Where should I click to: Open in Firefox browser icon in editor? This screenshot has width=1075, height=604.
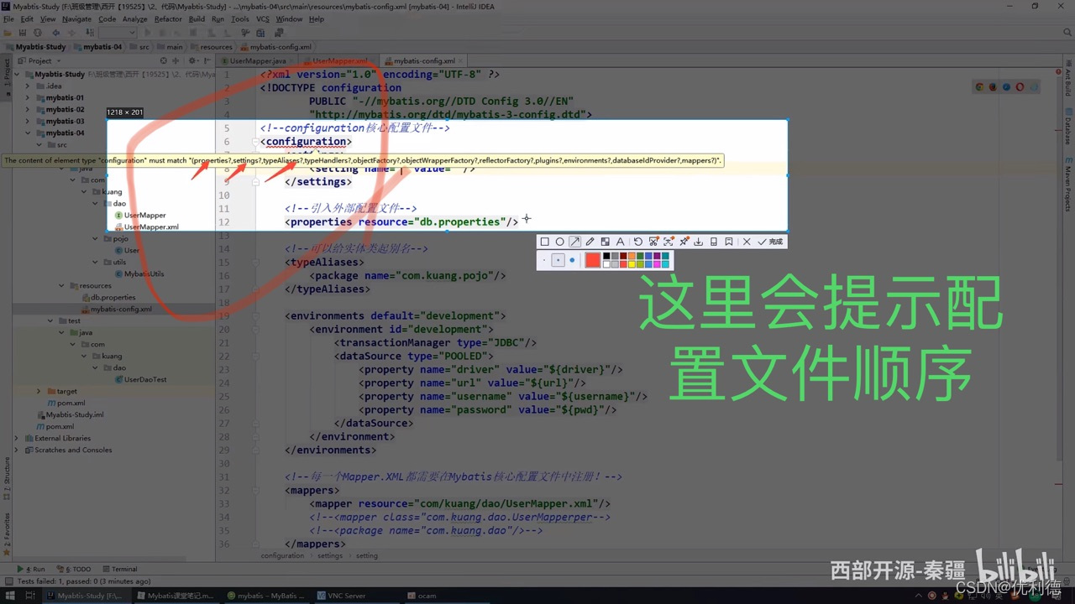993,86
